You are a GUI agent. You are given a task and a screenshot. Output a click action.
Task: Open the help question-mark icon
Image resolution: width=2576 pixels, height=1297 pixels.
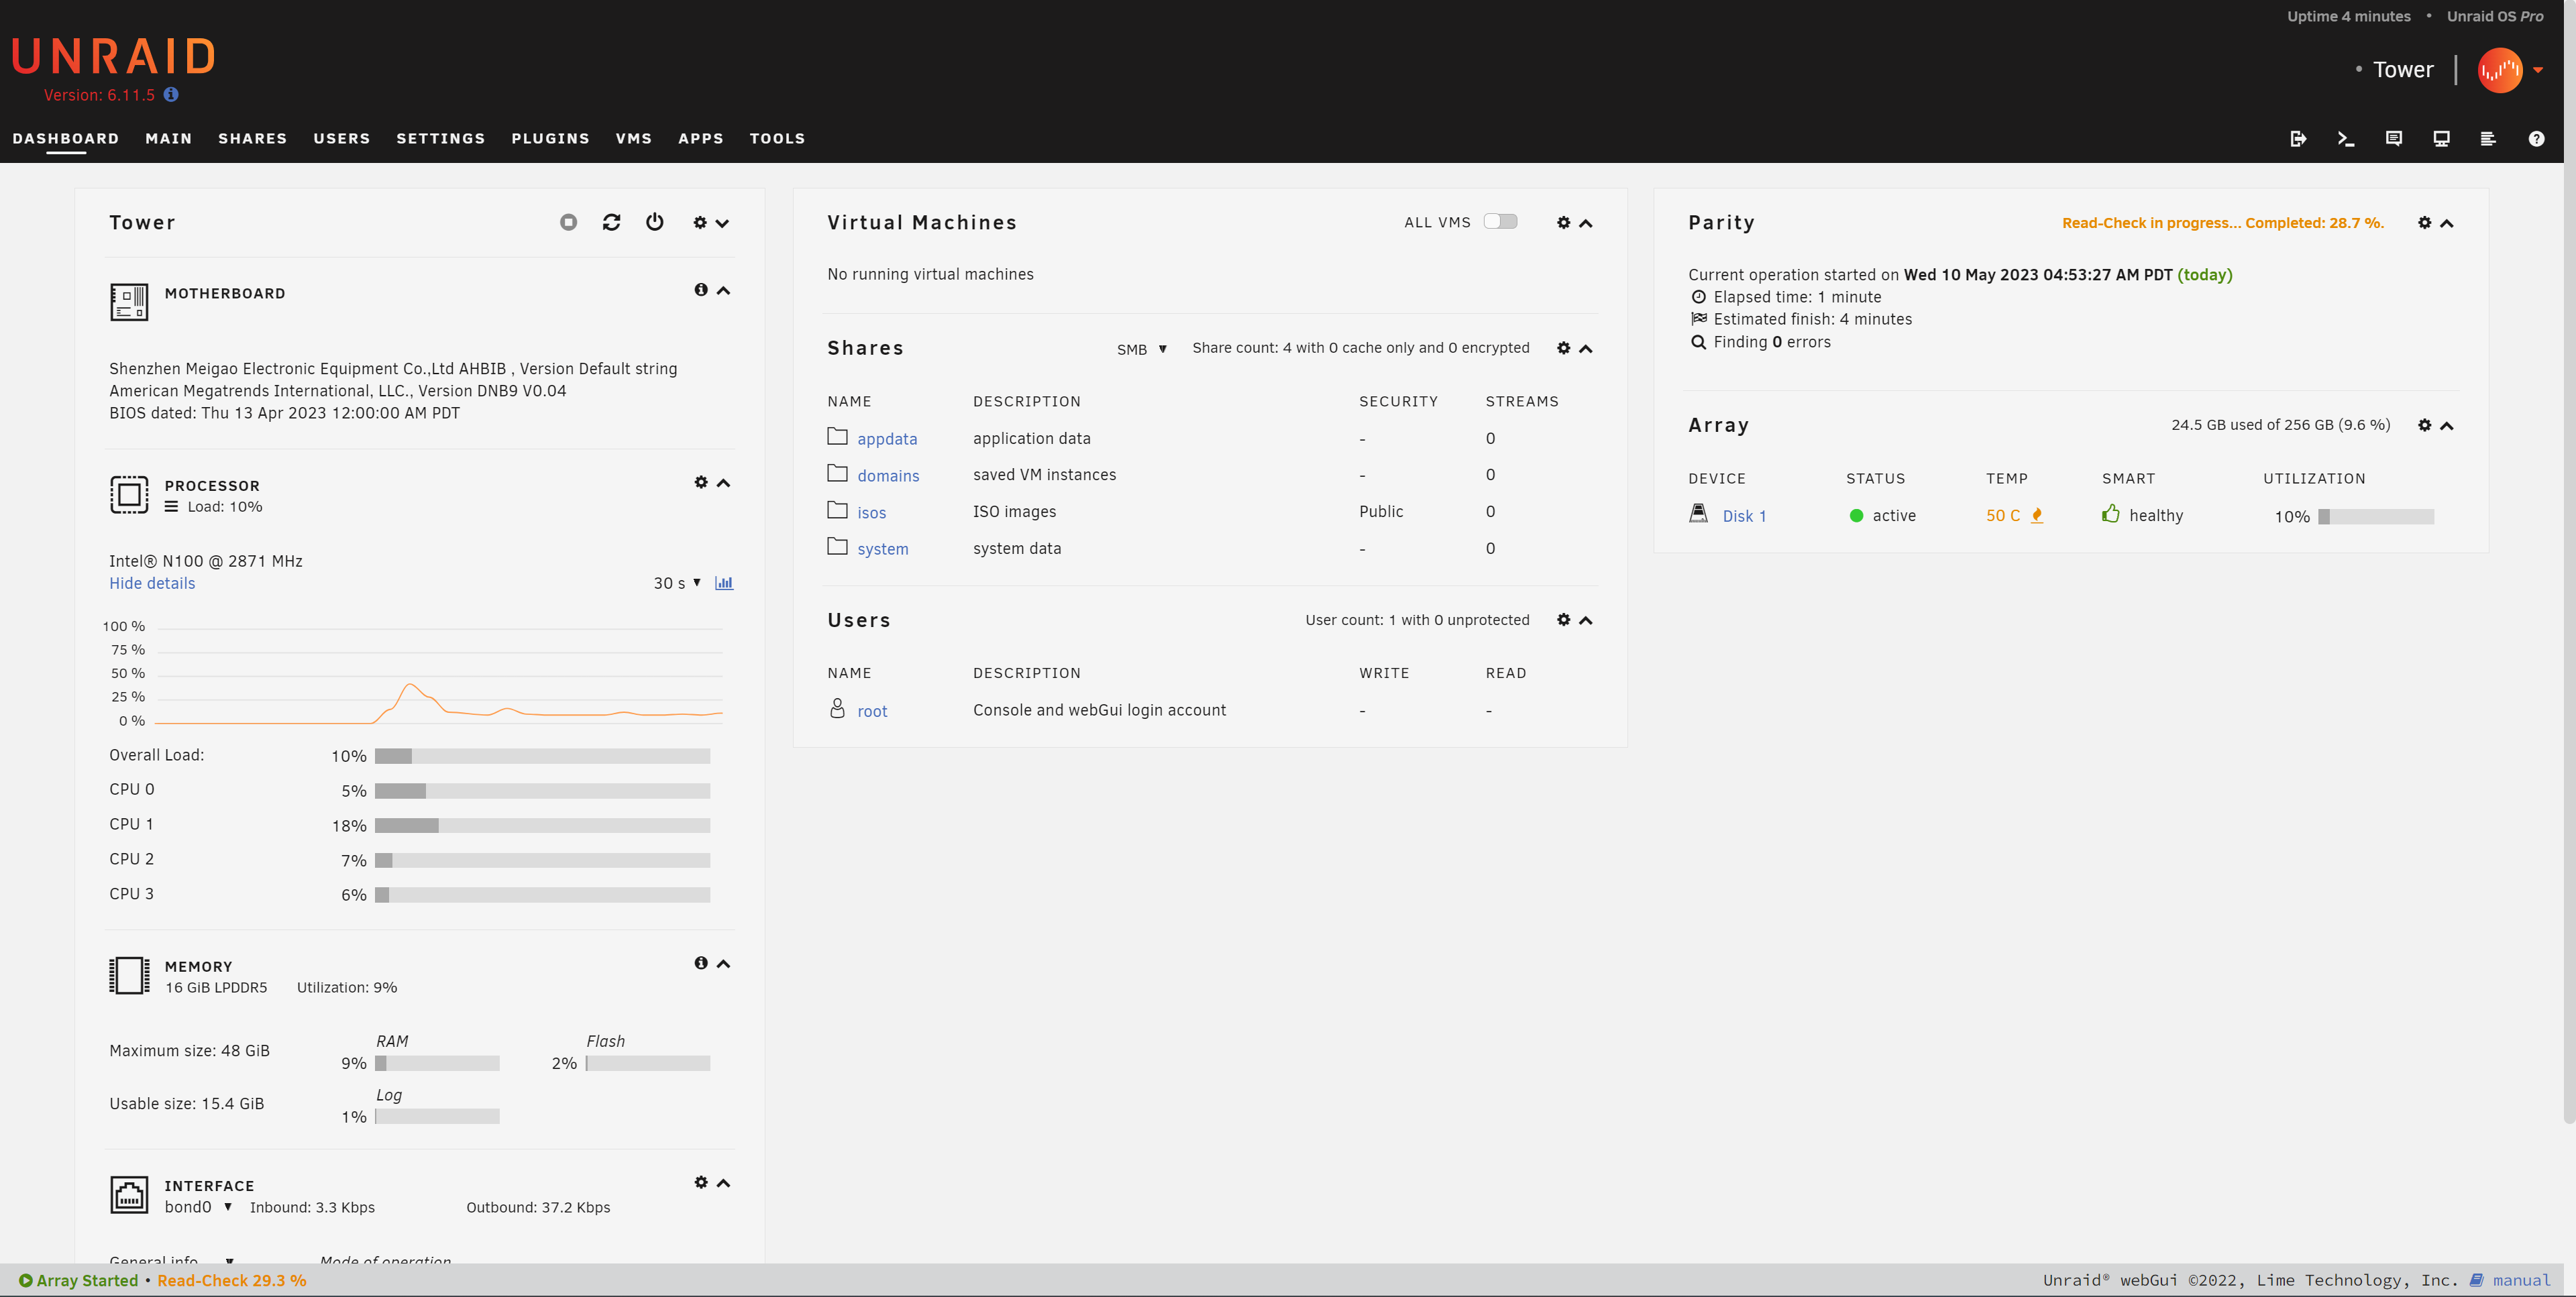(2536, 139)
